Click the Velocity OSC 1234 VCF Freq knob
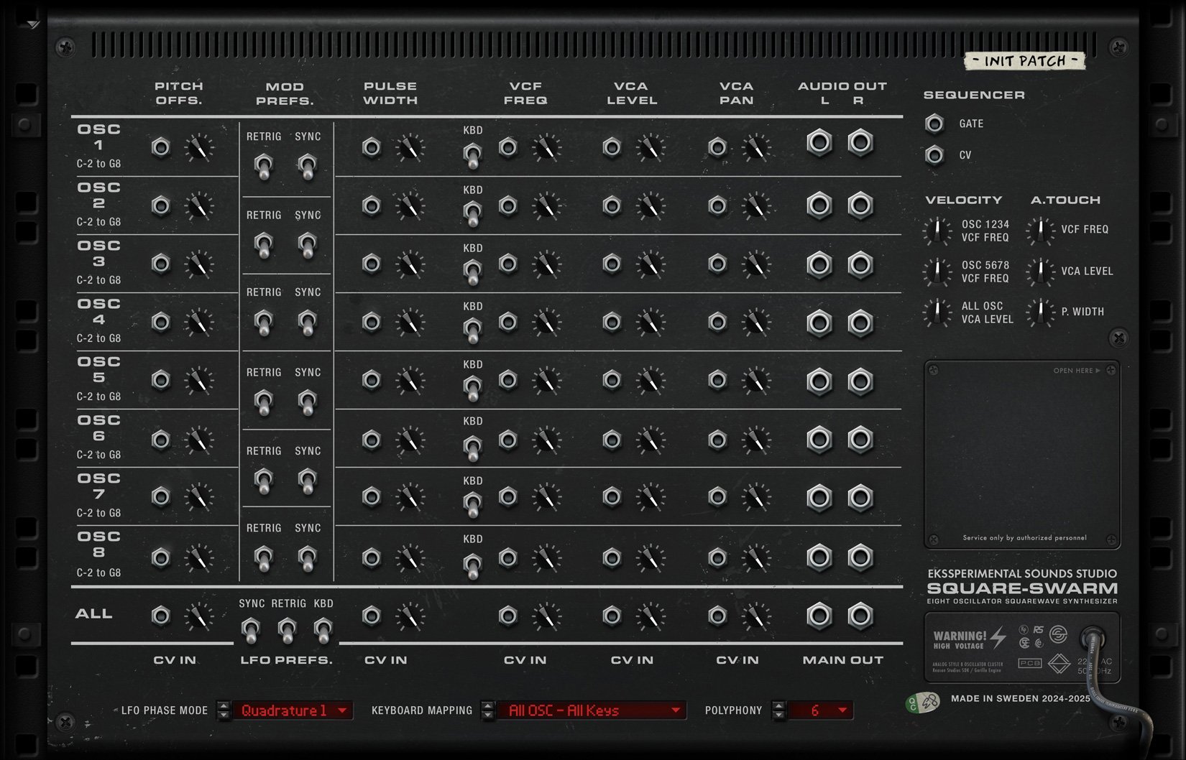The height and width of the screenshot is (760, 1186). (x=937, y=231)
